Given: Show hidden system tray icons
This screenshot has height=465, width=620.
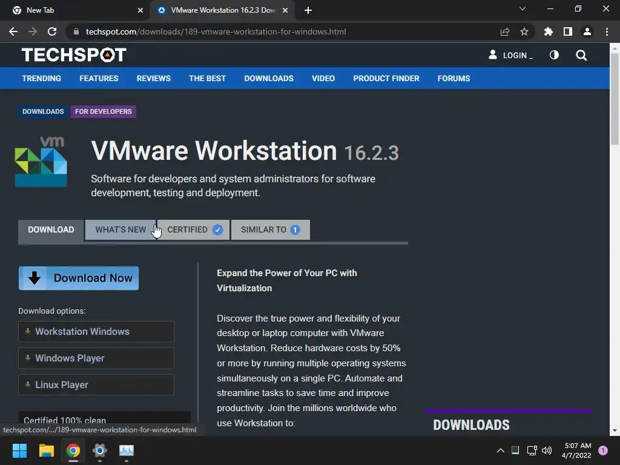Looking at the screenshot, I should [x=500, y=450].
